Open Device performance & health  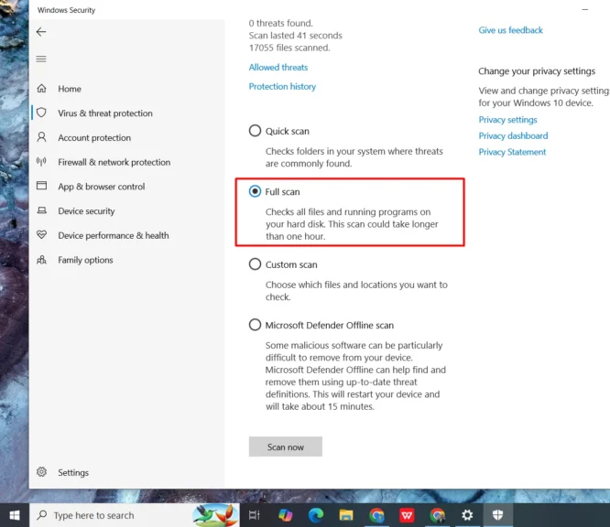114,235
